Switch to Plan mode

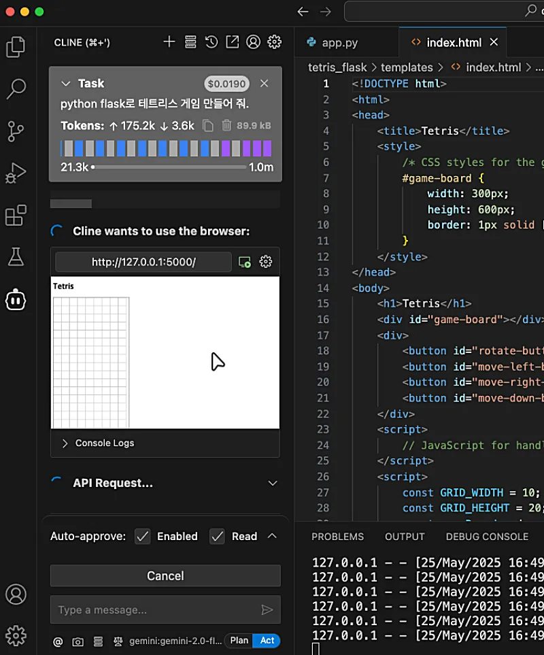239,641
